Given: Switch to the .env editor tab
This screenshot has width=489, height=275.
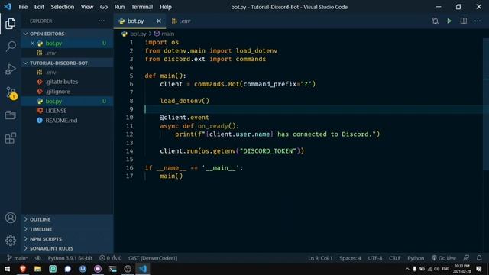Looking at the screenshot, I should (x=181, y=21).
